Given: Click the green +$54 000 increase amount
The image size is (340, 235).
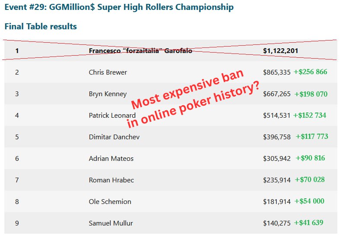Looking at the screenshot, I should [x=309, y=201].
